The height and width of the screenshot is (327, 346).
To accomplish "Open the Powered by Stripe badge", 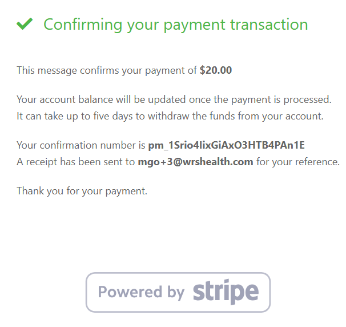I will coord(178,292).
